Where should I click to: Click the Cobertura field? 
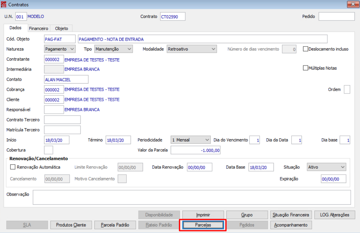pyautogui.click(x=48, y=150)
